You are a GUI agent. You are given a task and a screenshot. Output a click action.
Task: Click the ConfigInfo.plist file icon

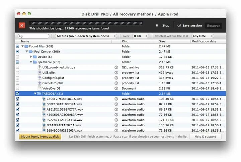pos(39,78)
